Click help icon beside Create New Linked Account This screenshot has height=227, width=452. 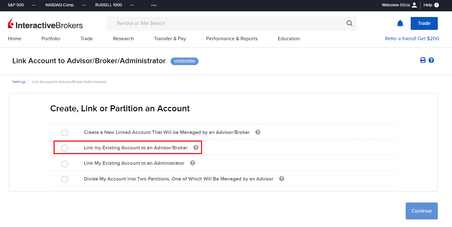pyautogui.click(x=258, y=132)
